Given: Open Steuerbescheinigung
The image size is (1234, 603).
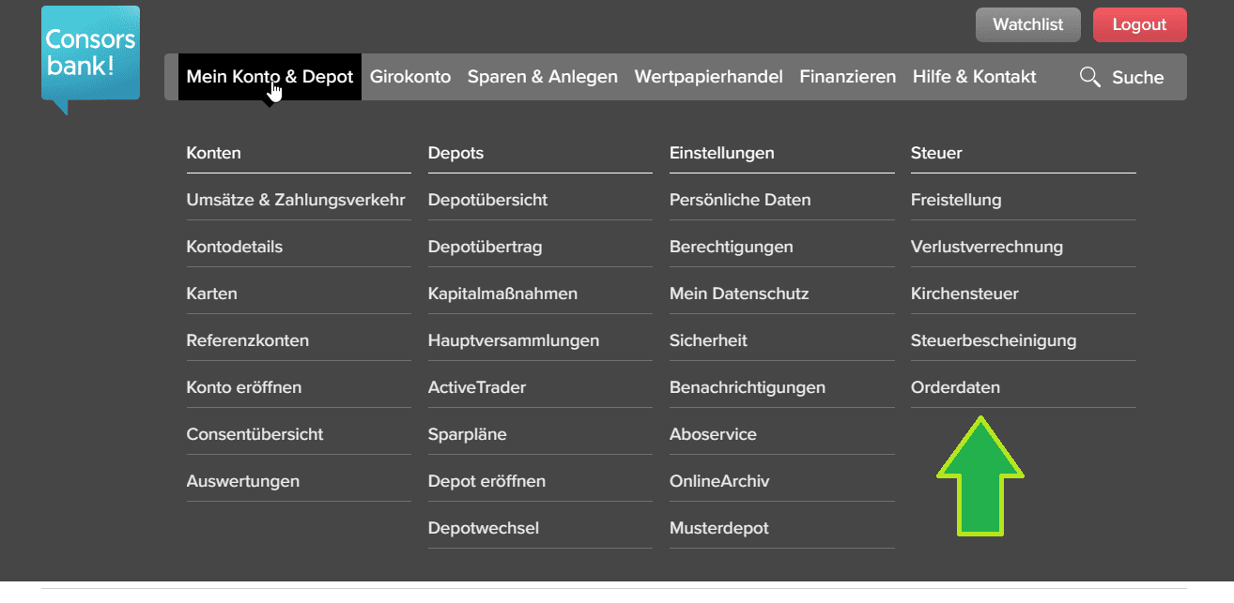Looking at the screenshot, I should click(x=994, y=340).
